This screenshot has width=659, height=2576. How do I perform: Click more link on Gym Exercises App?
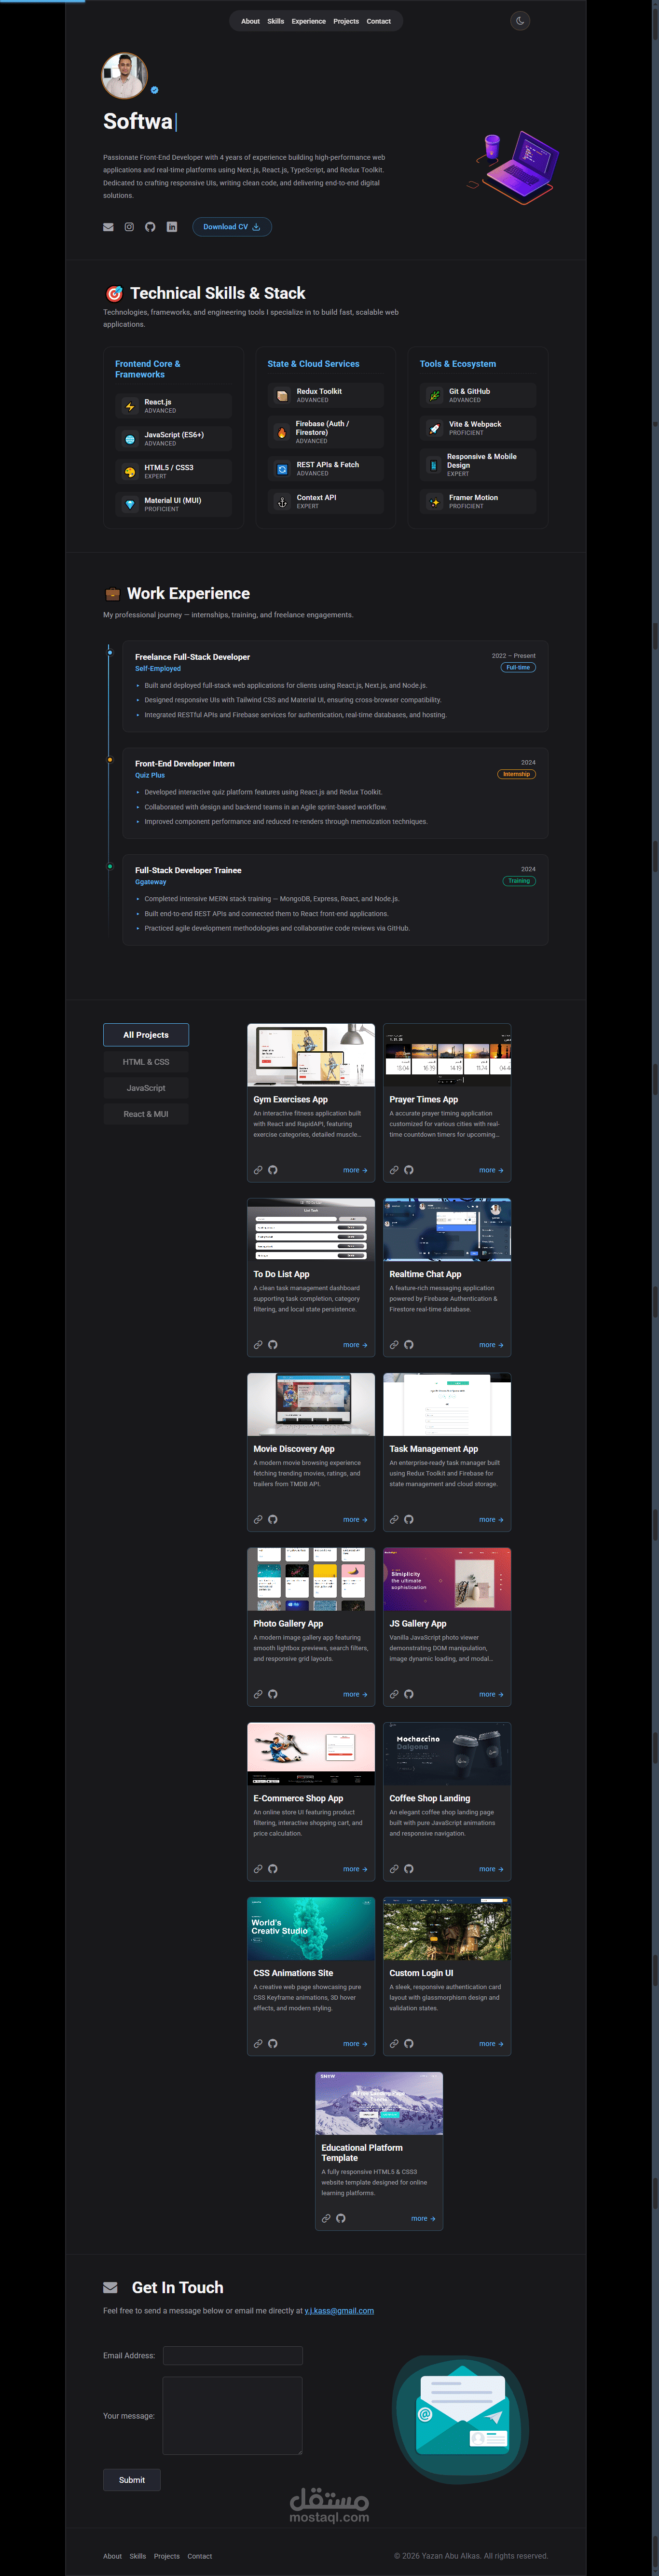point(355,1170)
